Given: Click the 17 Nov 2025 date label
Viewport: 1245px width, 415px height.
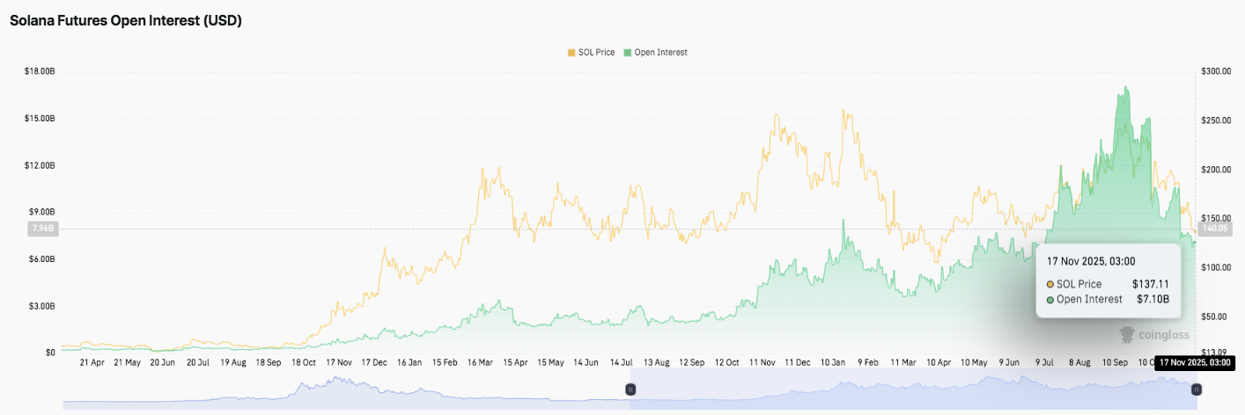Looking at the screenshot, I should coord(1193,362).
